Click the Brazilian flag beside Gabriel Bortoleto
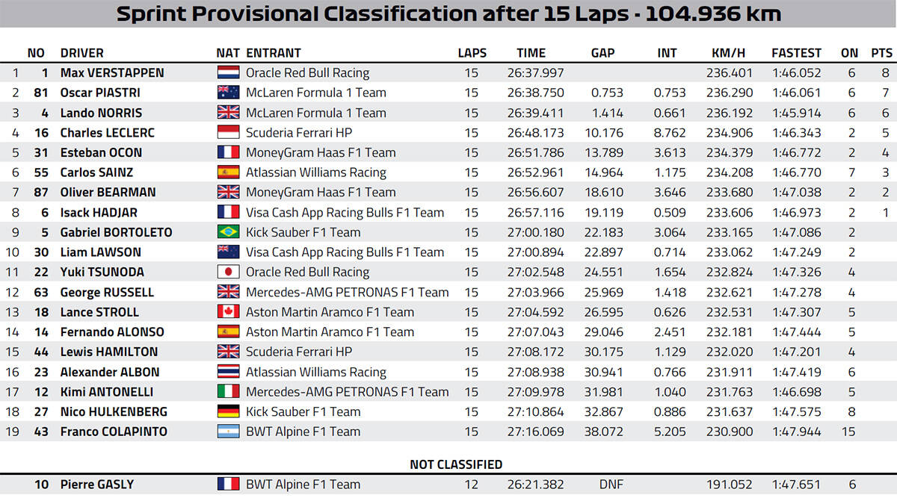 click(x=228, y=232)
